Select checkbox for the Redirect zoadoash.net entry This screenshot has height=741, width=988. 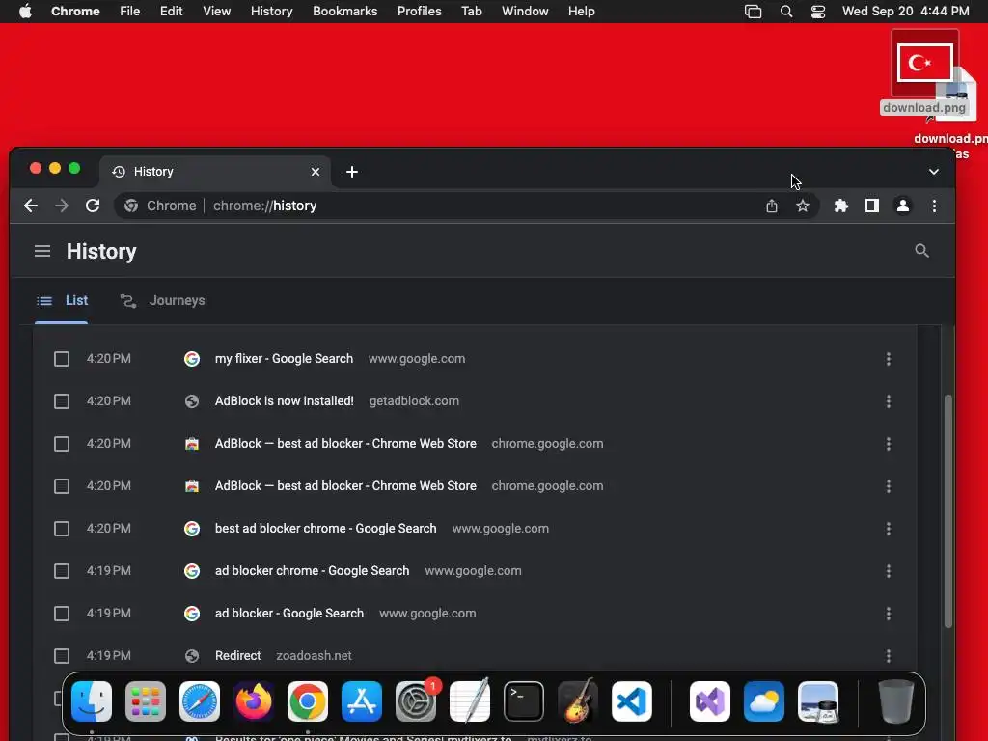(62, 656)
